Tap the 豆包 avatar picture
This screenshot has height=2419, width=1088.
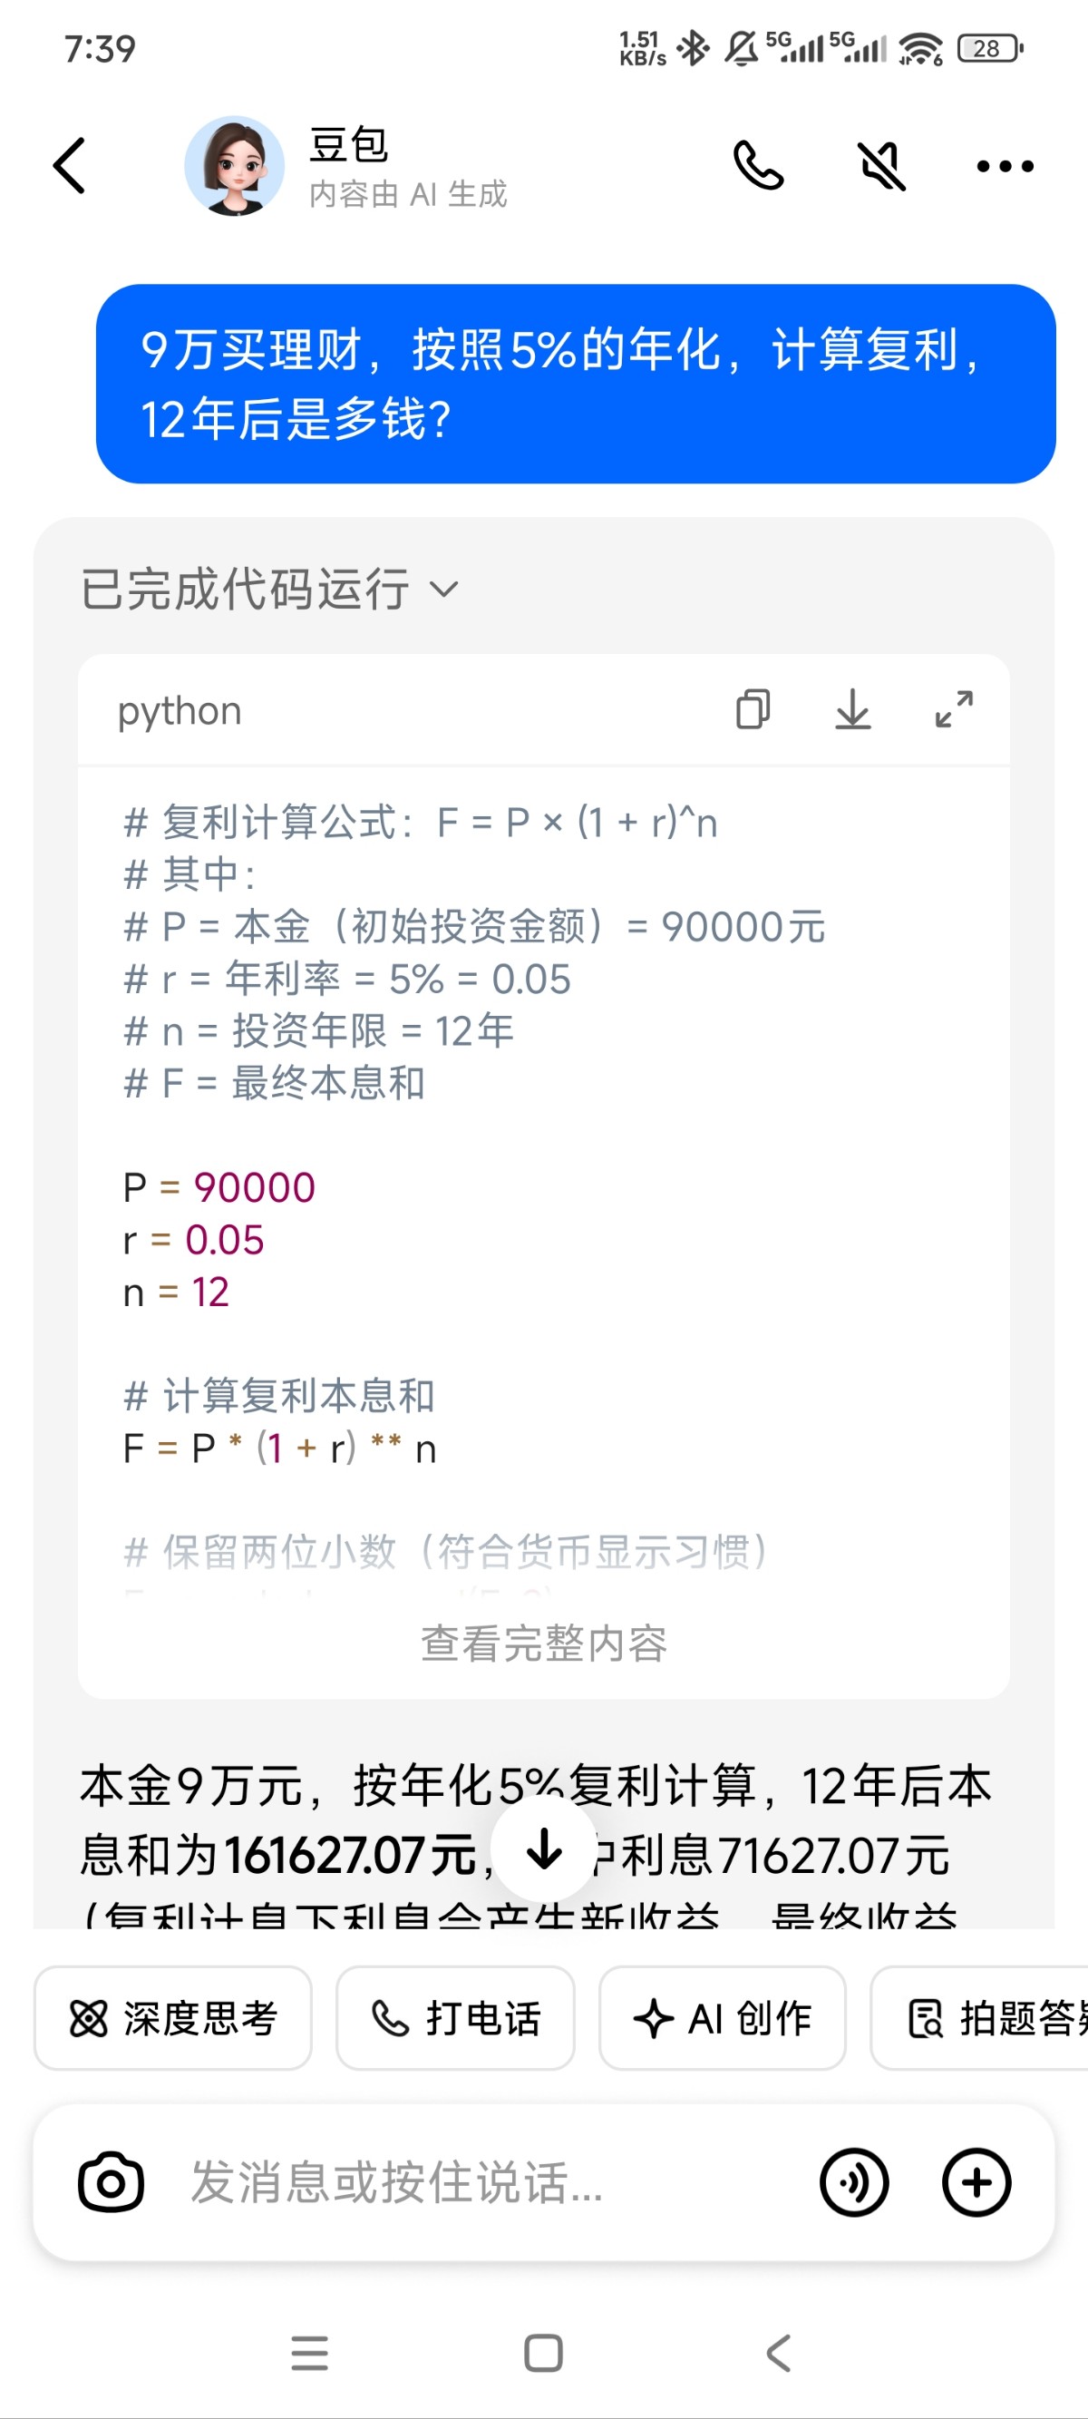234,166
